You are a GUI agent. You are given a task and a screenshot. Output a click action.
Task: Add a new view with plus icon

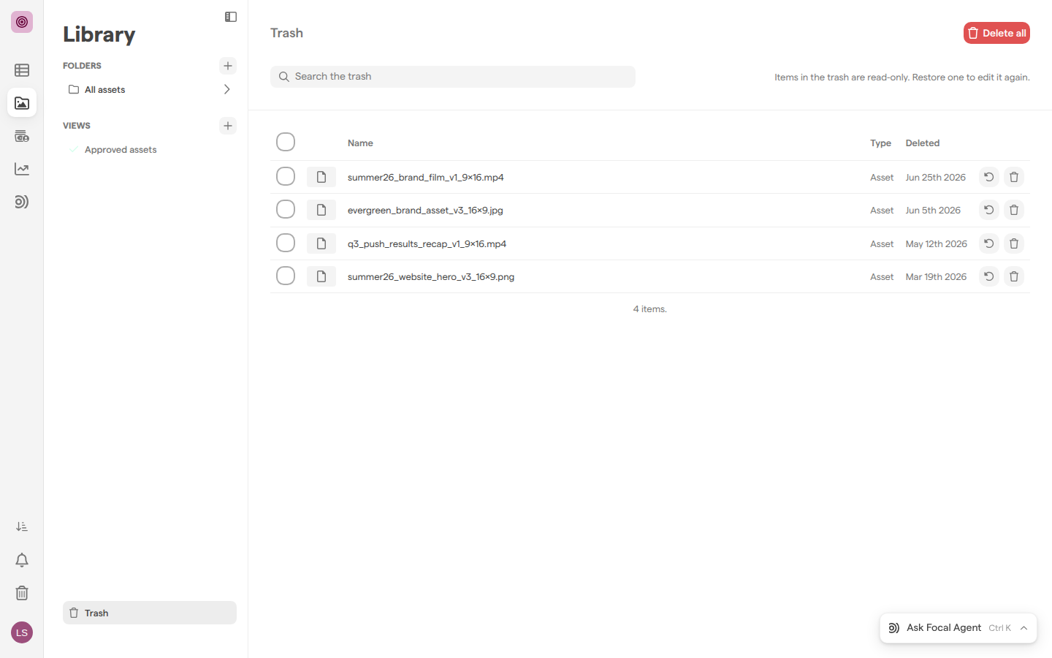point(228,126)
